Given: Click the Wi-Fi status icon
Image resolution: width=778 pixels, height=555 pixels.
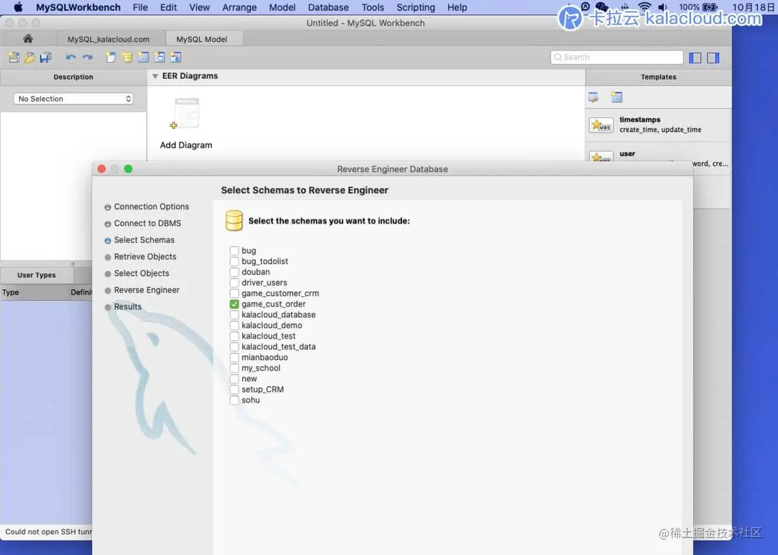Looking at the screenshot, I should (x=644, y=7).
